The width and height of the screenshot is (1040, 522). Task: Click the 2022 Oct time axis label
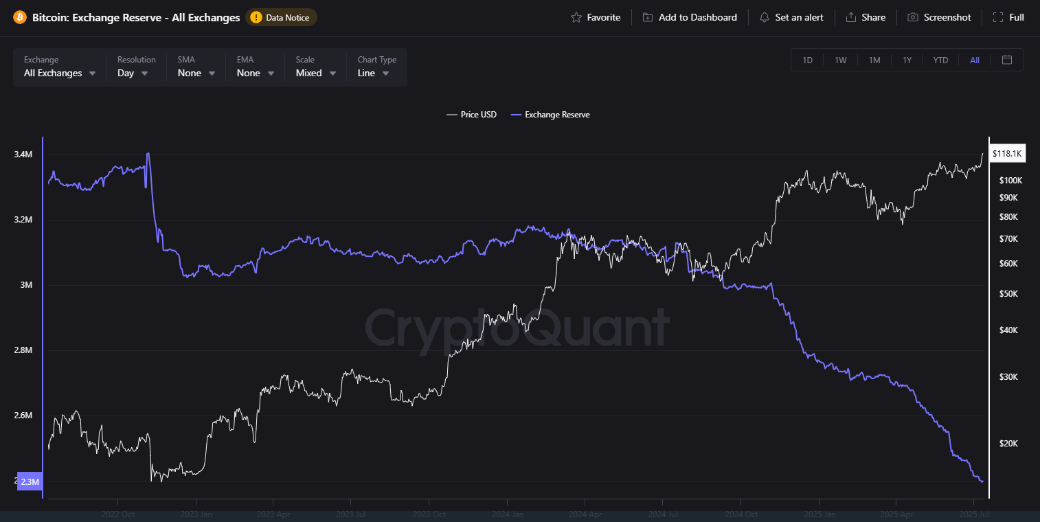(x=118, y=514)
